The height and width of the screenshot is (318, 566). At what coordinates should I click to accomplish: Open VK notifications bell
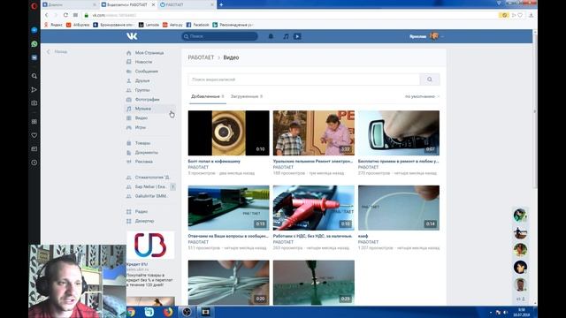(271, 36)
